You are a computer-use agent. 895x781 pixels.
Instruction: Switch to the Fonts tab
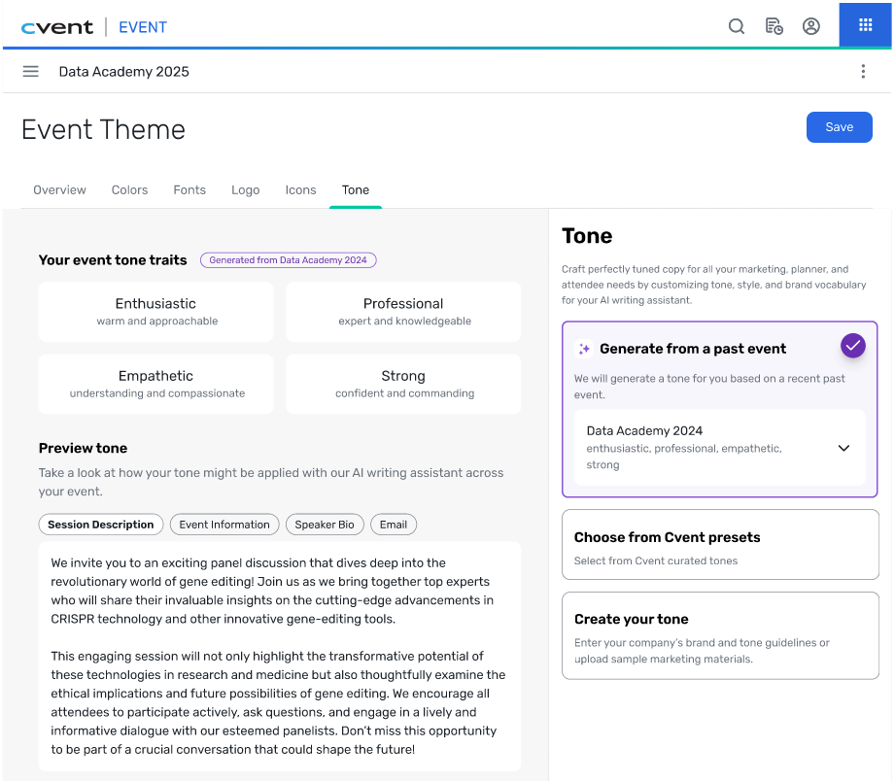tap(189, 190)
